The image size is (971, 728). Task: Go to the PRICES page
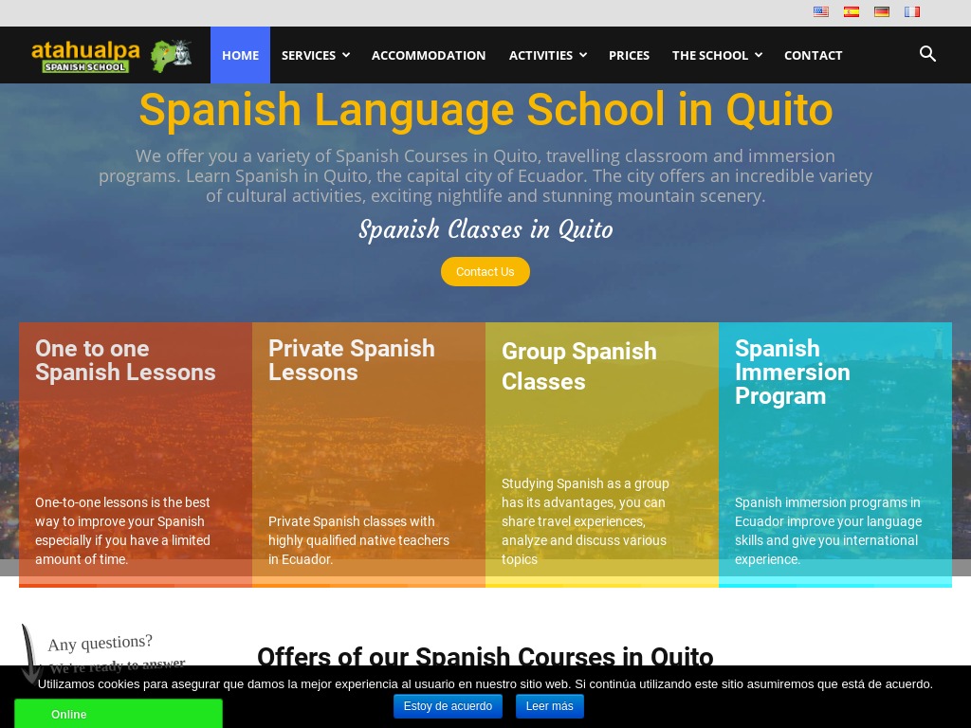click(x=629, y=55)
